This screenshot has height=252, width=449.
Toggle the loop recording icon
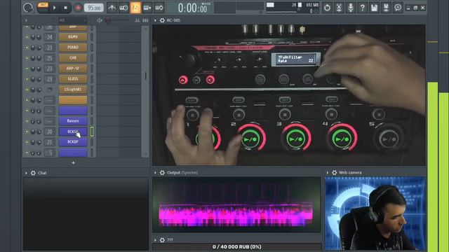[x=159, y=8]
